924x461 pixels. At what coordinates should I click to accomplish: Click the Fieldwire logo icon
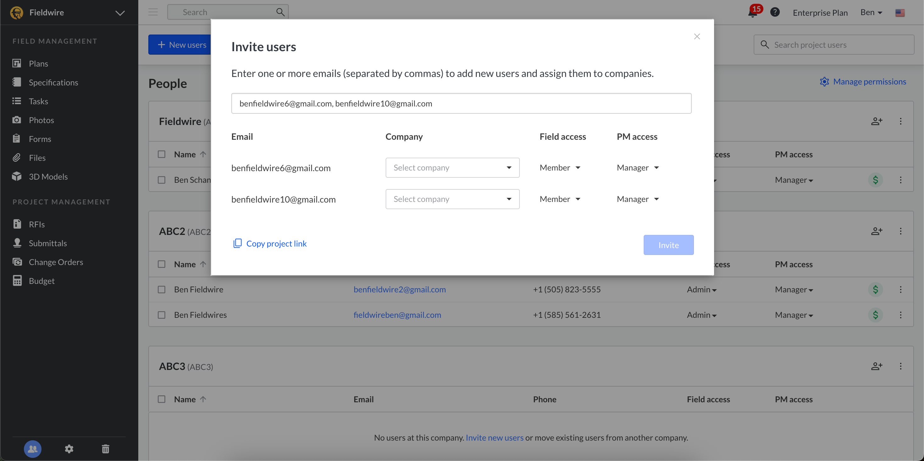[17, 13]
